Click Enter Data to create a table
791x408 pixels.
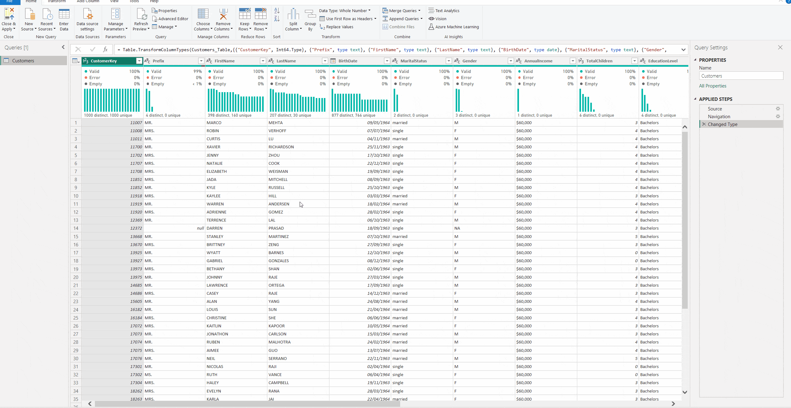pos(64,19)
